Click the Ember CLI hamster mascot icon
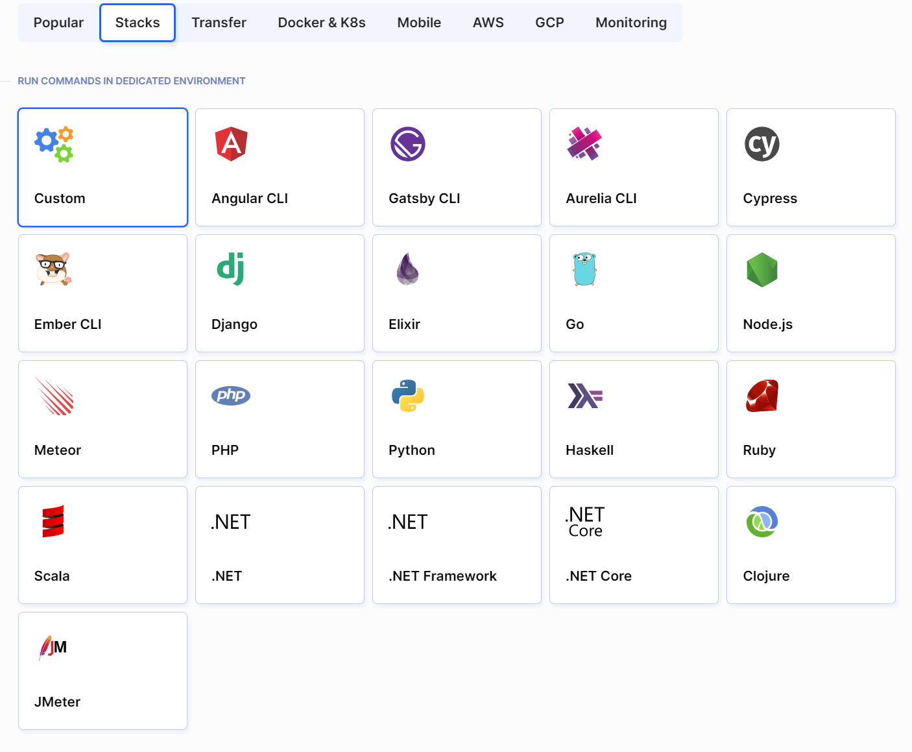Image resolution: width=912 pixels, height=752 pixels. (54, 269)
